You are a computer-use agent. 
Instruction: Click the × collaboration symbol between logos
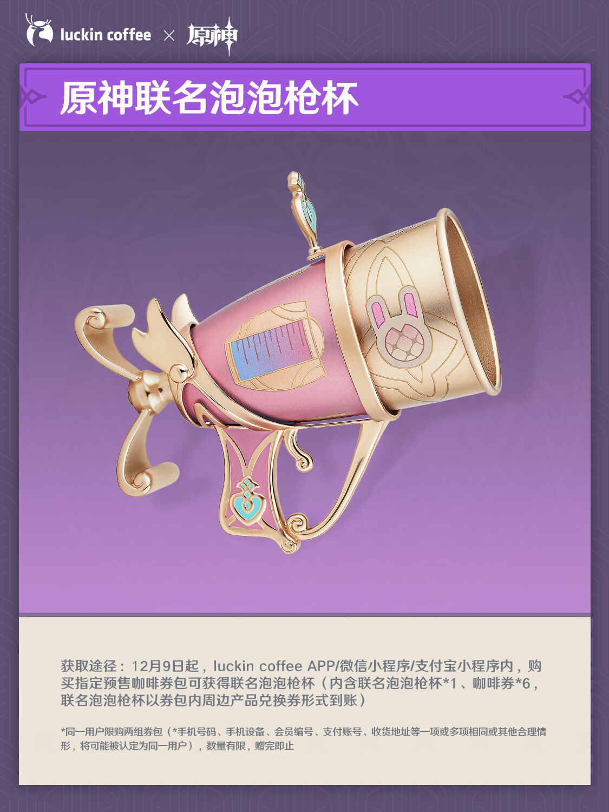click(169, 36)
